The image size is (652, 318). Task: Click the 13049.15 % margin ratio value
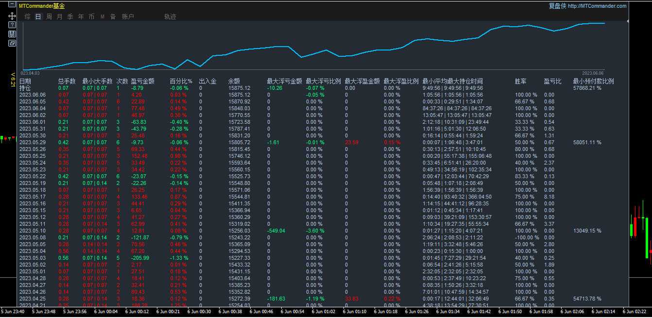[587, 231]
